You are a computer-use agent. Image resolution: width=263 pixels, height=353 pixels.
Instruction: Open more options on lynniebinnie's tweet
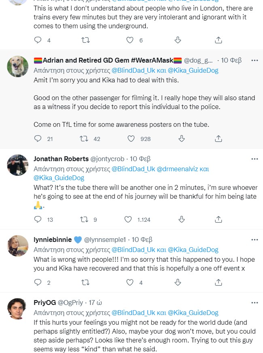[255, 240]
